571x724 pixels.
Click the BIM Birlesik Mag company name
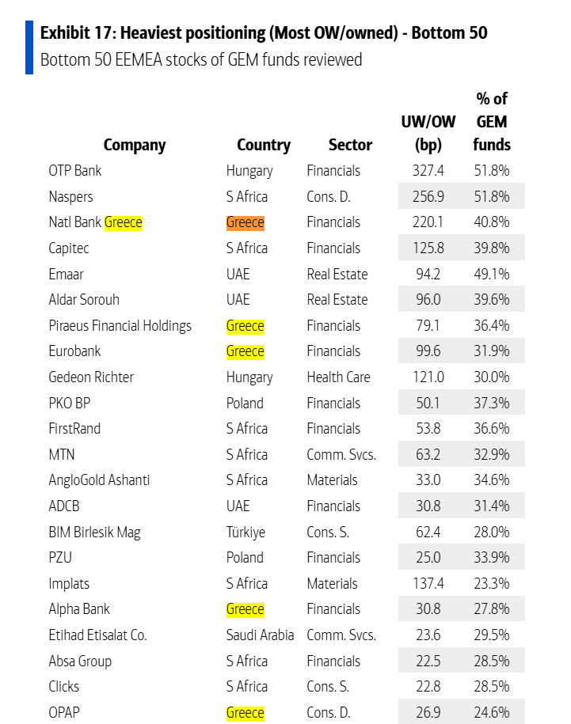coord(94,532)
